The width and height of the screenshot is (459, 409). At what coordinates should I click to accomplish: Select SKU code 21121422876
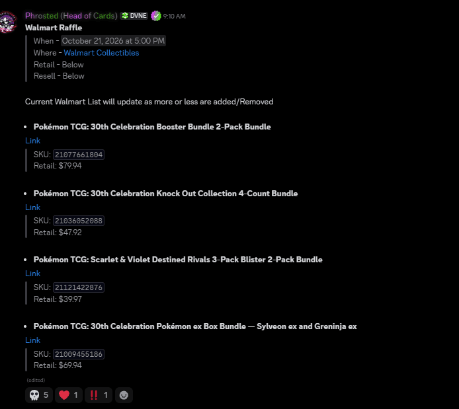(79, 287)
